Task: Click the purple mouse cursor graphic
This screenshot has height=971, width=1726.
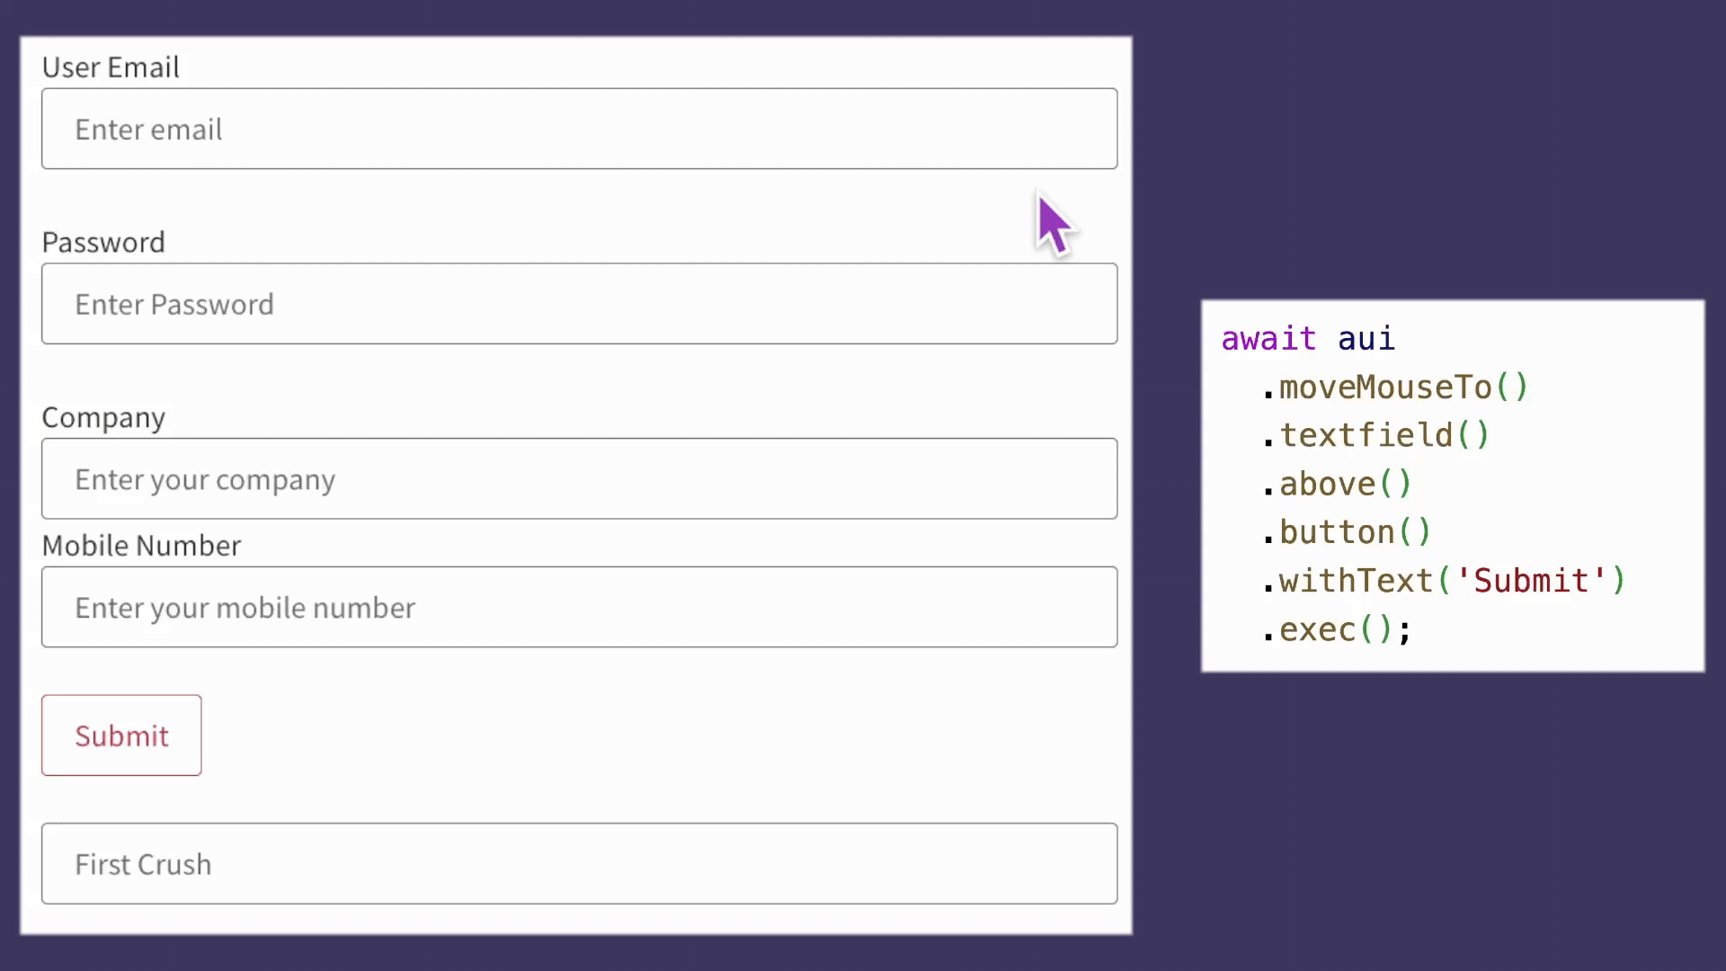Action: 1054,225
